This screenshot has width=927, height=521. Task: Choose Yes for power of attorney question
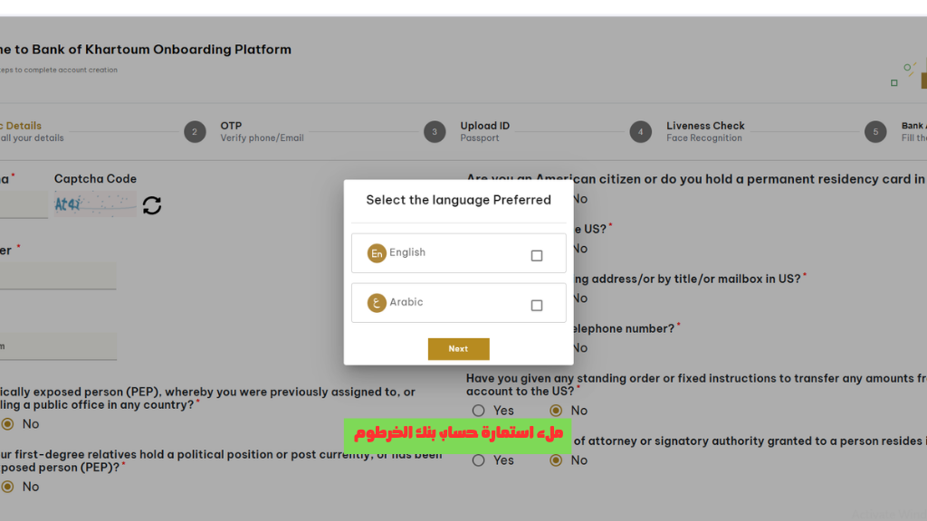tap(478, 460)
